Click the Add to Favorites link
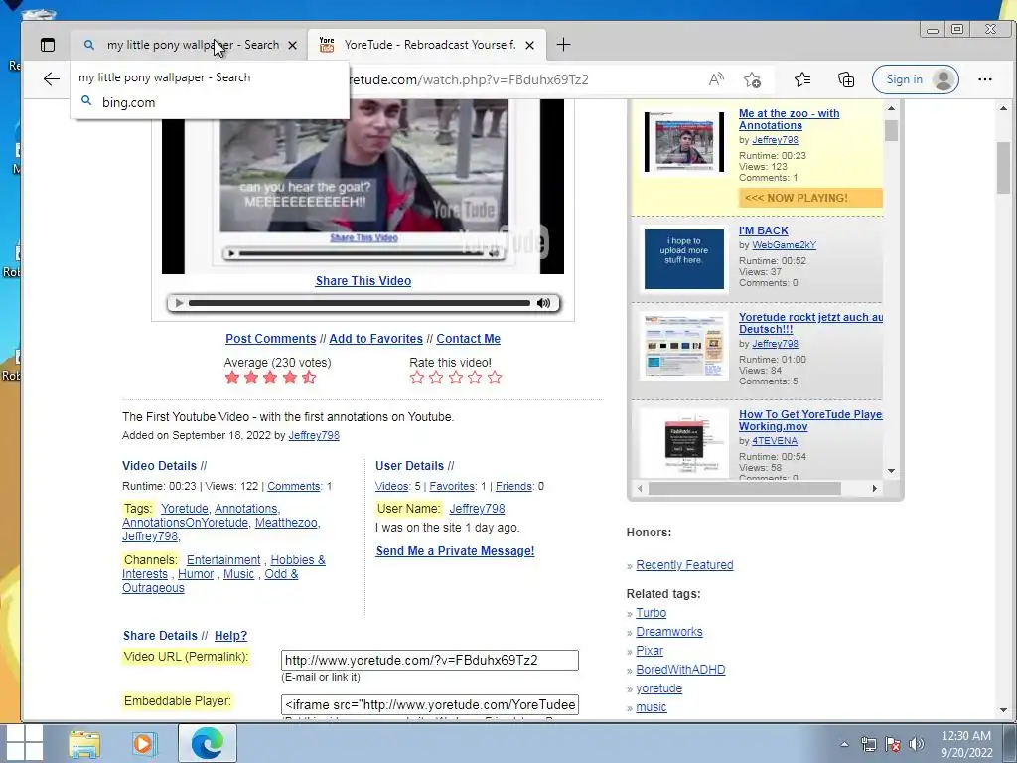 [375, 339]
